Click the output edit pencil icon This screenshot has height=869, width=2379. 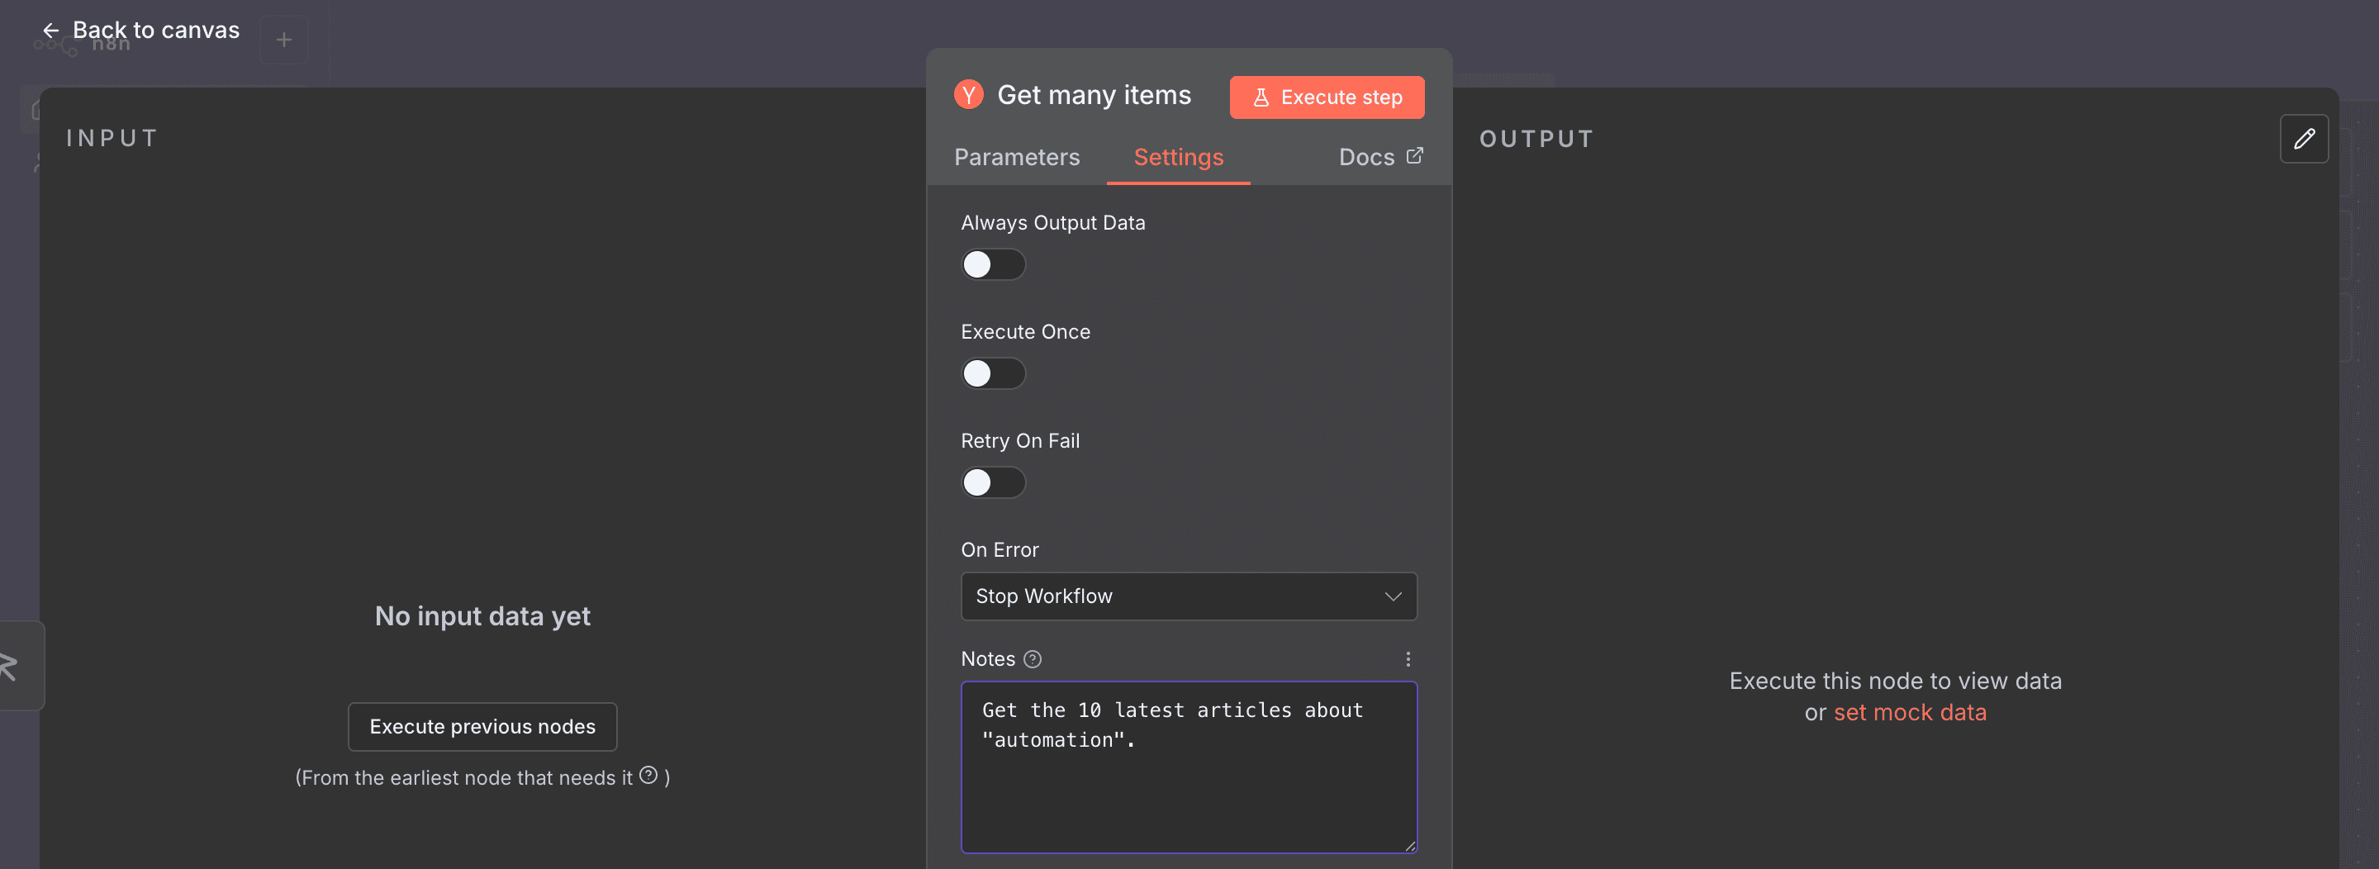2303,139
